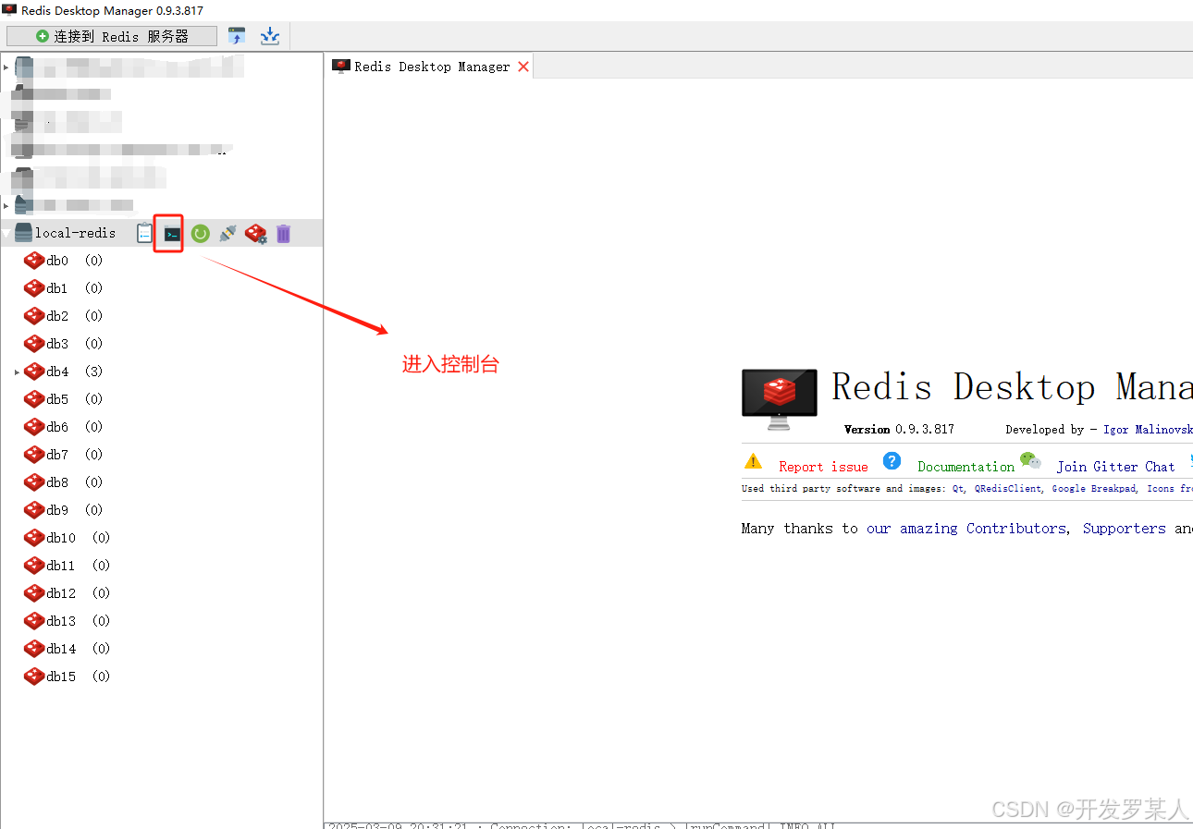Viewport: 1193px width, 829px height.
Task: Click the disconnect plug icon
Action: coord(228,233)
